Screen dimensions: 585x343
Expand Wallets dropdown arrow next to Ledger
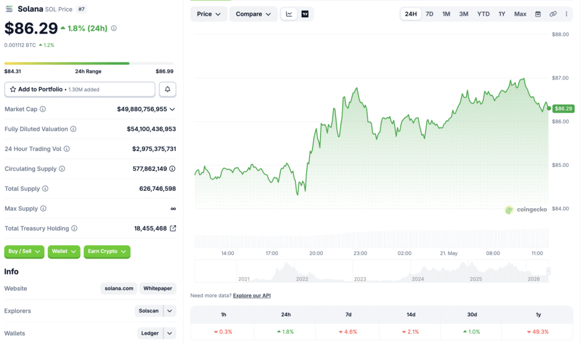tap(170, 333)
